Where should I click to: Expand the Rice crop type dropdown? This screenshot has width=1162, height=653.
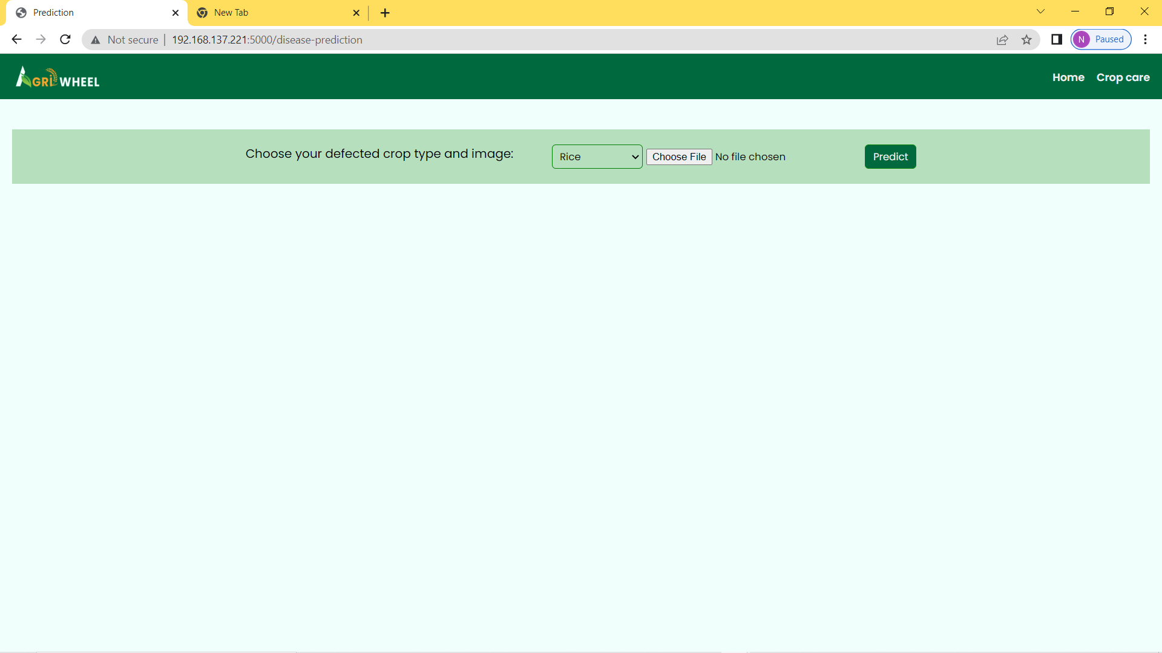click(x=597, y=157)
